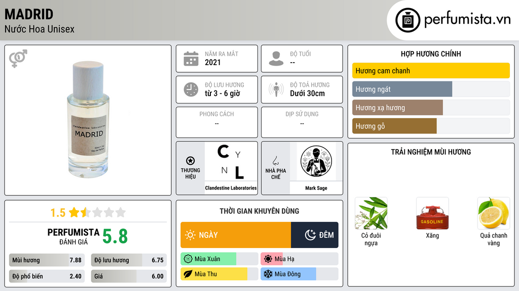Click the perfumista.vn bottle logo icon
Image resolution: width=519 pixels, height=291 pixels.
(407, 20)
